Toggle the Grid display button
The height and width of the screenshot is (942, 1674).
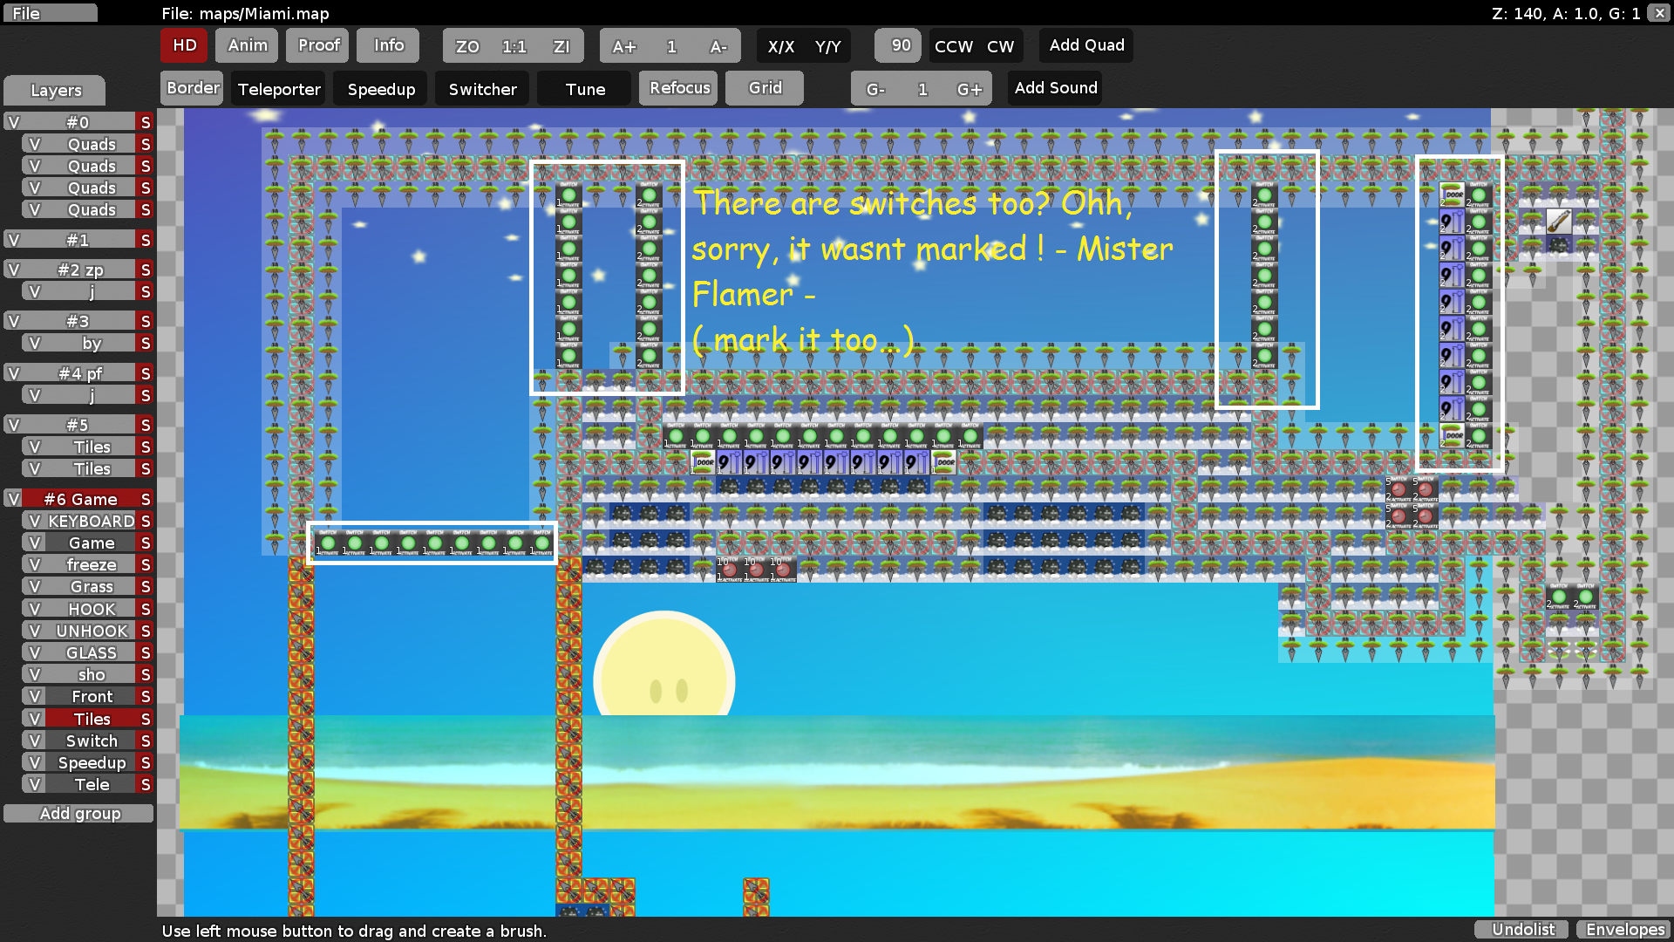[765, 88]
